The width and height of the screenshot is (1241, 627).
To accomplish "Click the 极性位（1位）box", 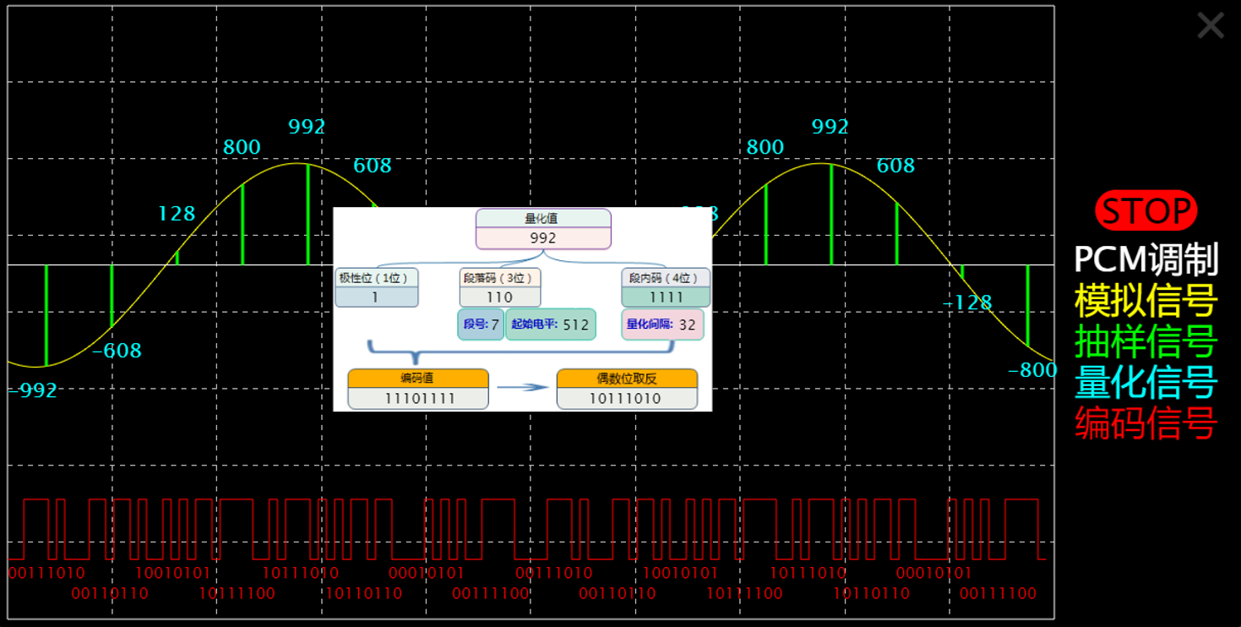I will 377,287.
